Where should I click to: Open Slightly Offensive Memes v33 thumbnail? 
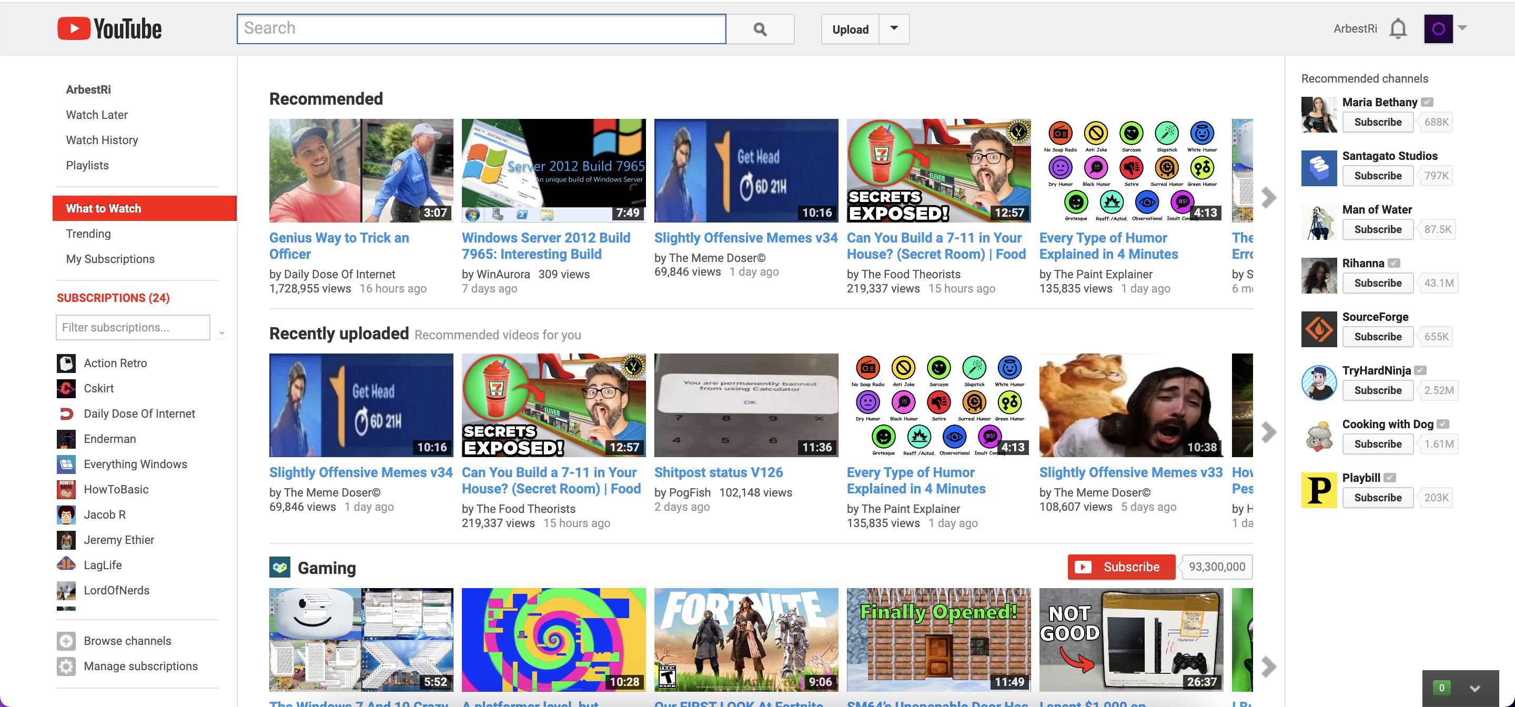[1131, 405]
